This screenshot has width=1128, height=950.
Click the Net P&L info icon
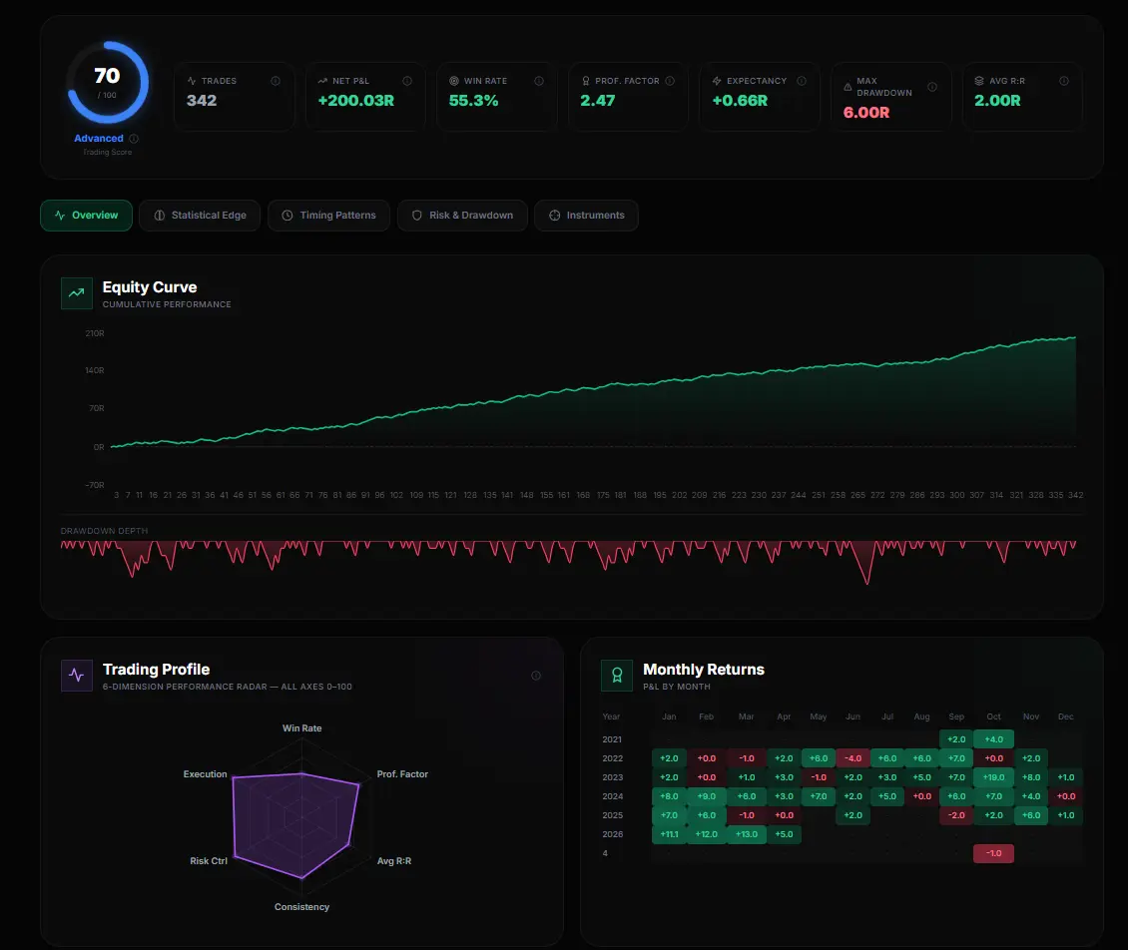[x=406, y=81]
